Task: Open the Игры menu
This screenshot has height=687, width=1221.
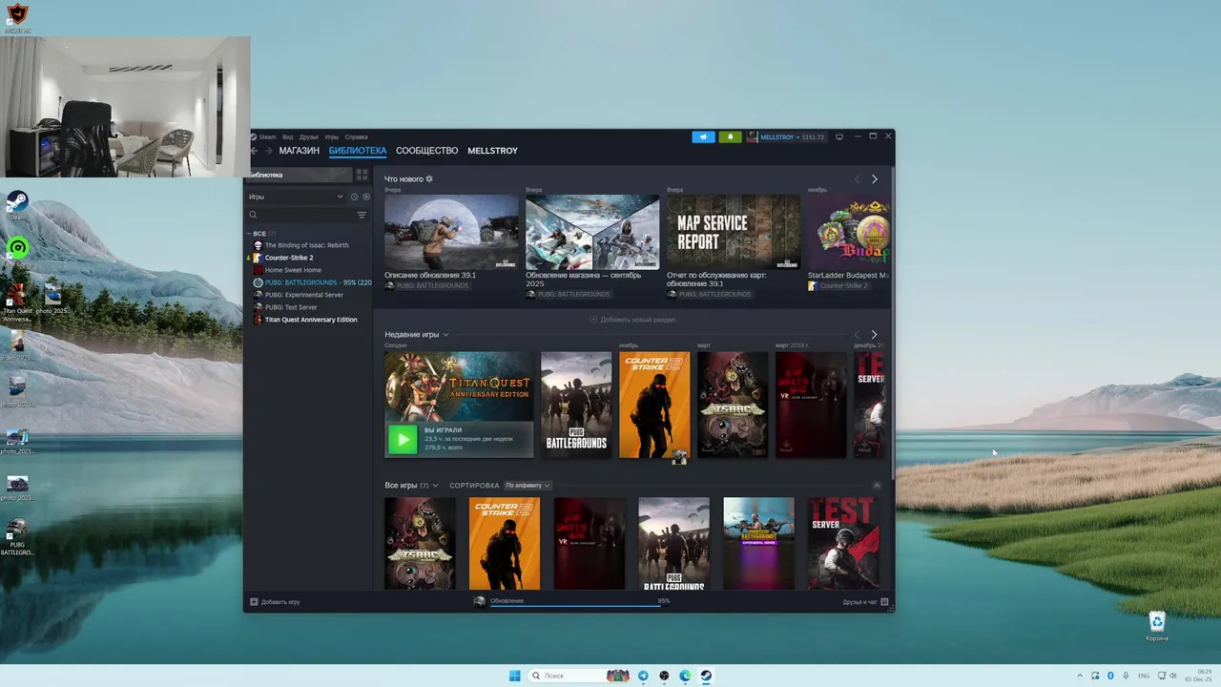Action: (331, 136)
